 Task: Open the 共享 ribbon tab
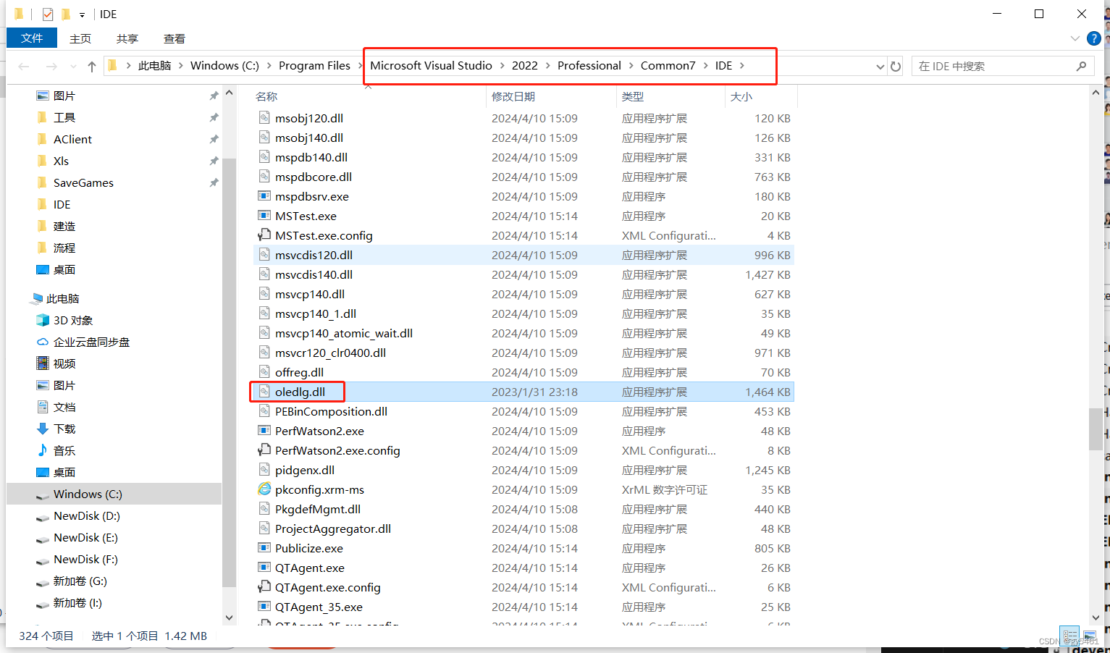tap(127, 38)
